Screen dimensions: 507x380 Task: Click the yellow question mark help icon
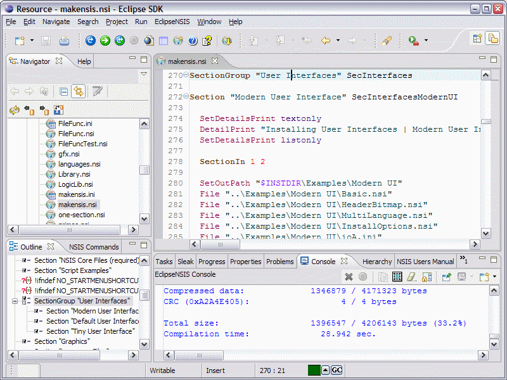[207, 41]
